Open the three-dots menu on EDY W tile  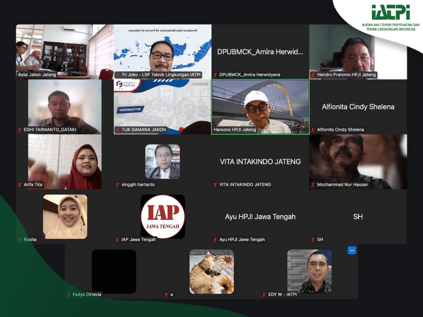point(352,251)
